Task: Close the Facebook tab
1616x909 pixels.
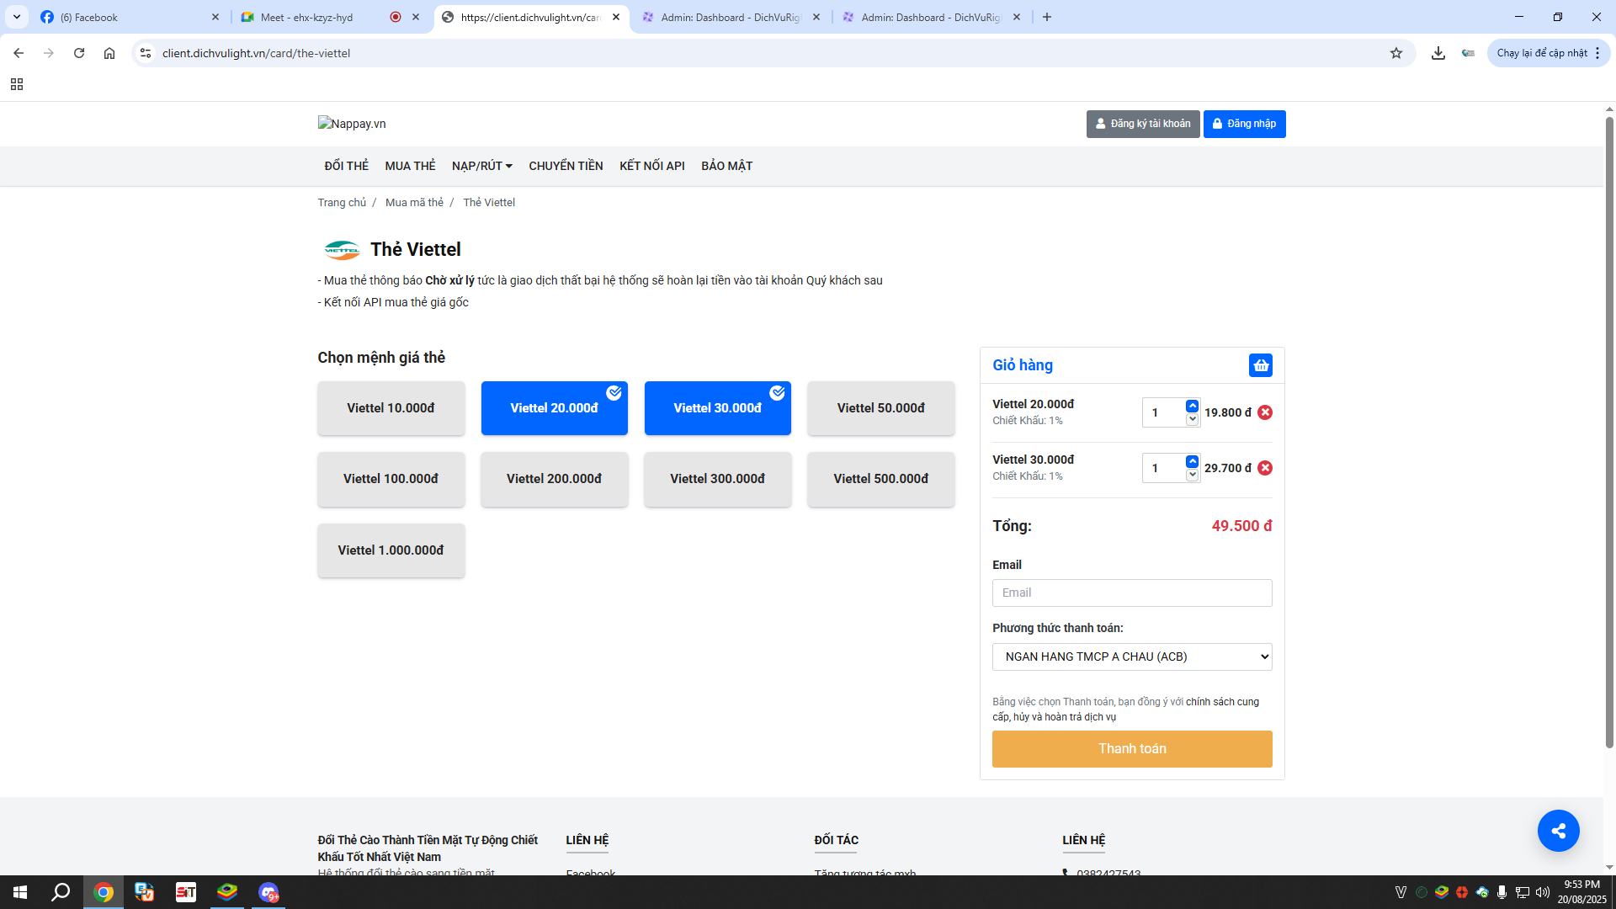Action: [215, 17]
